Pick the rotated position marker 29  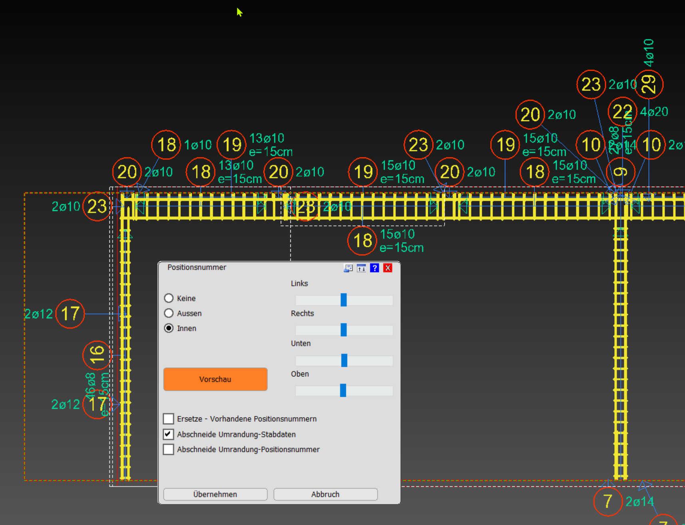click(x=648, y=84)
